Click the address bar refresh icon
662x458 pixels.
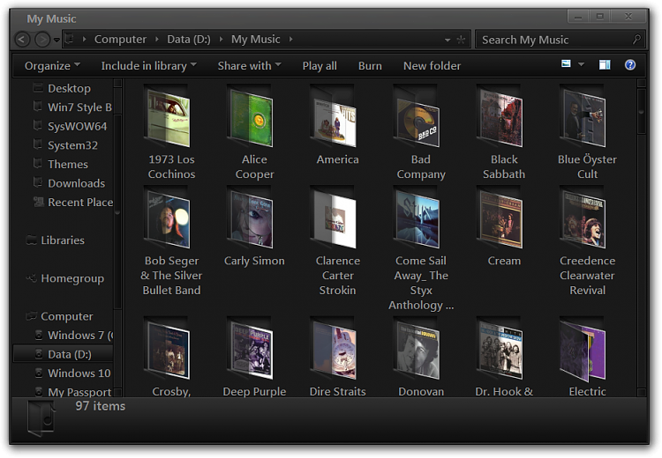pos(461,40)
